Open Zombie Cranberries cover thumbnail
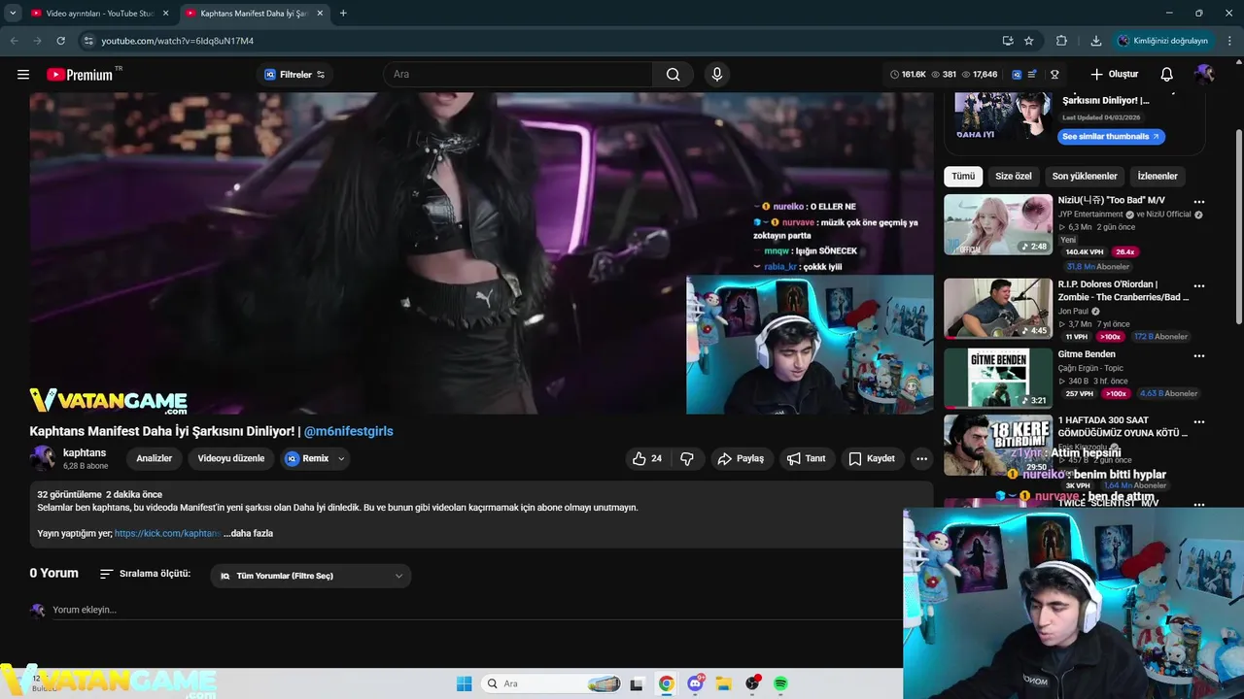 click(998, 309)
